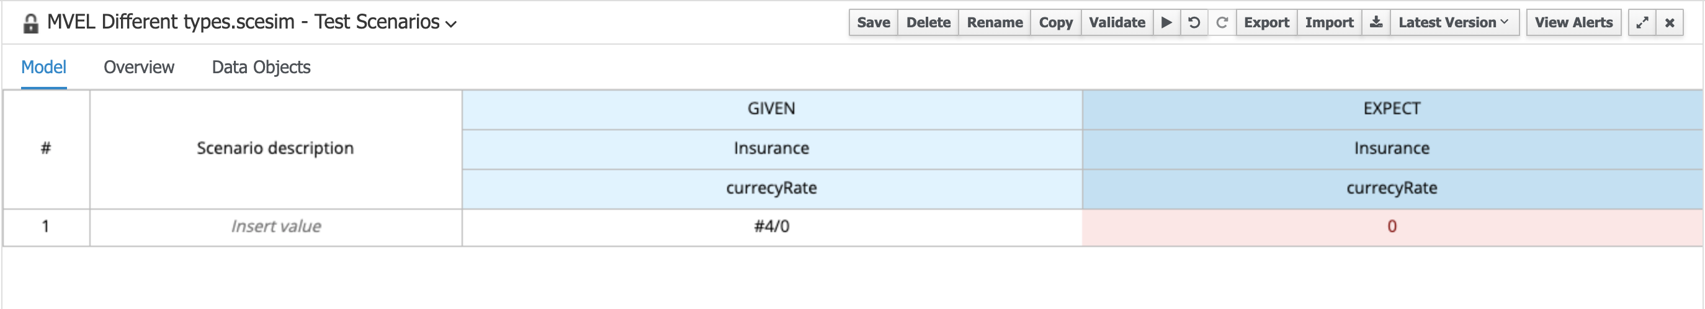Click the undo arrow icon
The height and width of the screenshot is (309, 1705).
[1194, 22]
